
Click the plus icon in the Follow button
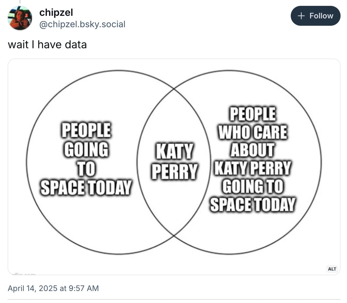[301, 16]
